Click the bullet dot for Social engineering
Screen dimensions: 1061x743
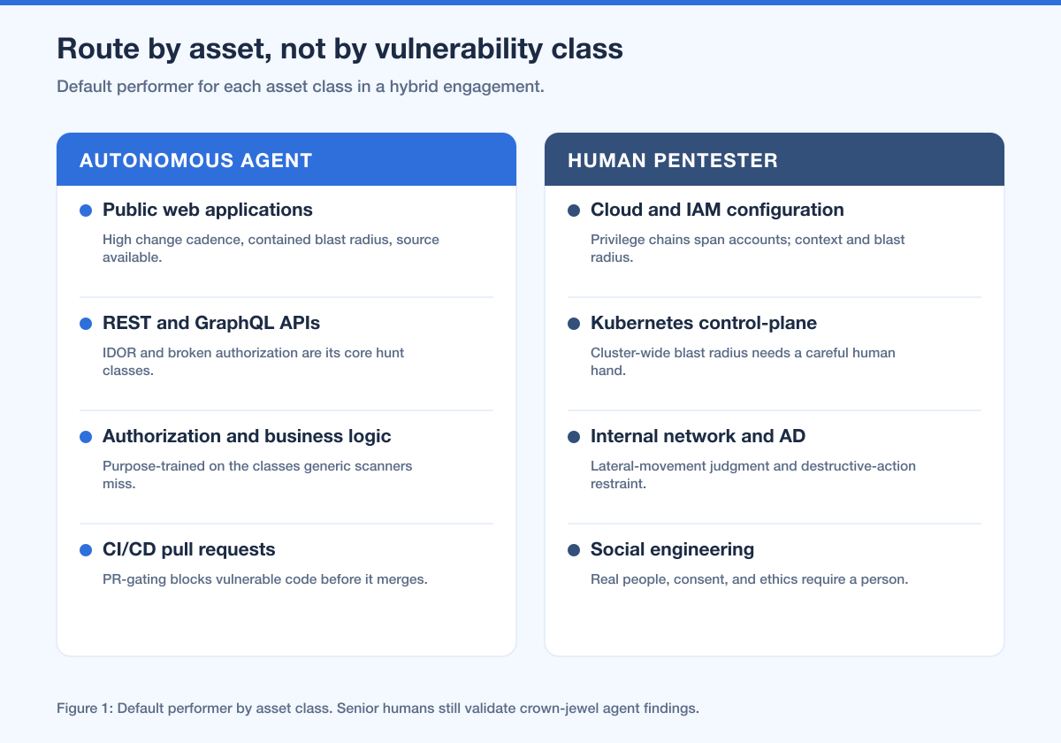(574, 550)
